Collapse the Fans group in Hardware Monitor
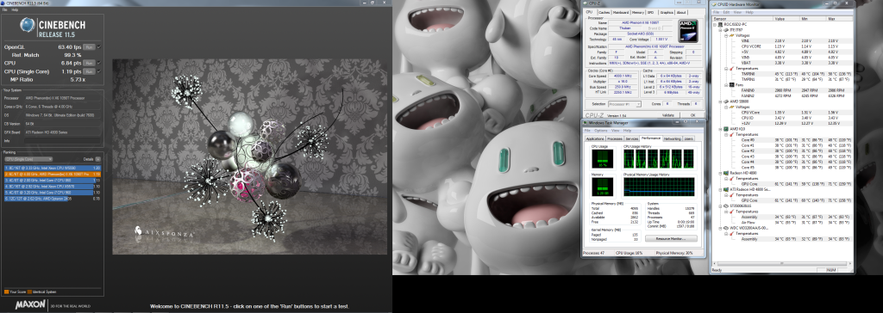883x313 pixels. tap(726, 85)
